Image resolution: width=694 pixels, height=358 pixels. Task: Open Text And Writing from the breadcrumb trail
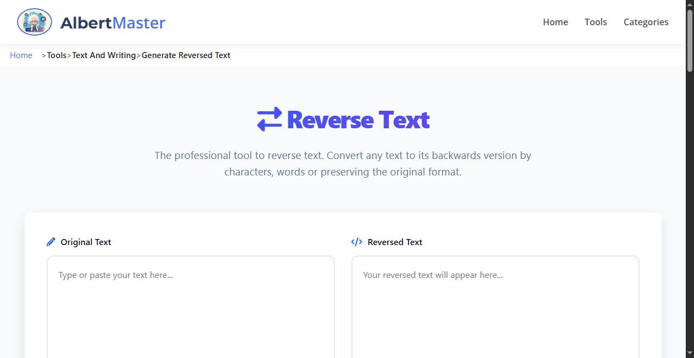(x=104, y=55)
